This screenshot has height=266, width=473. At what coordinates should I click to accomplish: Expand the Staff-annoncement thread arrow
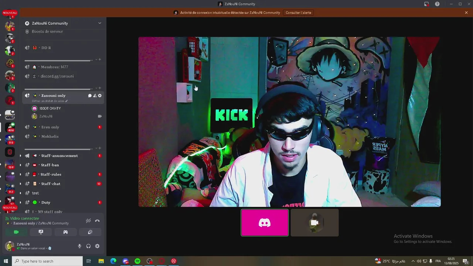point(20,156)
